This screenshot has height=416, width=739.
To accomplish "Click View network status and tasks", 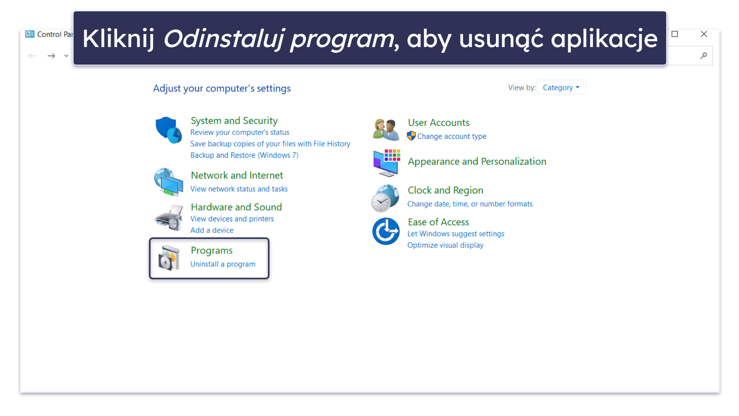I will 239,189.
